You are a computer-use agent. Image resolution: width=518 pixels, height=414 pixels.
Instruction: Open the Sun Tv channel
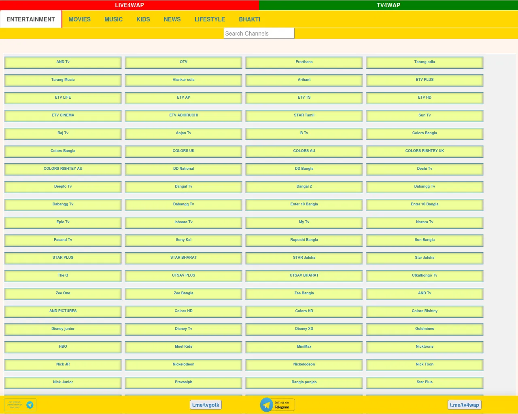[x=425, y=116]
